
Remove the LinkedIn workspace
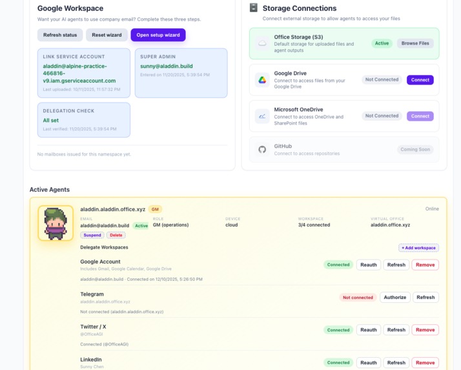[425, 363]
